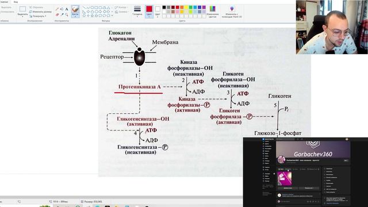
Task: Select the Color picker eyedropper tool
Action: click(x=62, y=14)
